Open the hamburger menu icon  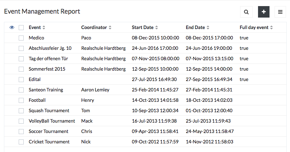tap(280, 12)
